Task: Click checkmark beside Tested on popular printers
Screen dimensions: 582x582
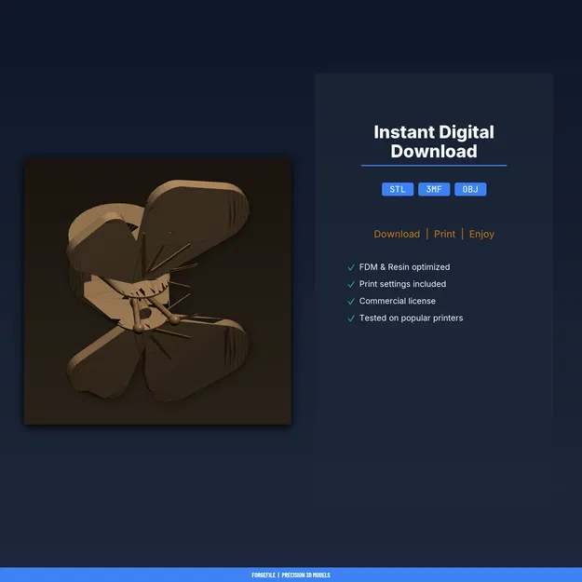Action: tap(351, 318)
